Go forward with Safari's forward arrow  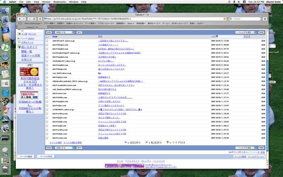(x=24, y=19)
